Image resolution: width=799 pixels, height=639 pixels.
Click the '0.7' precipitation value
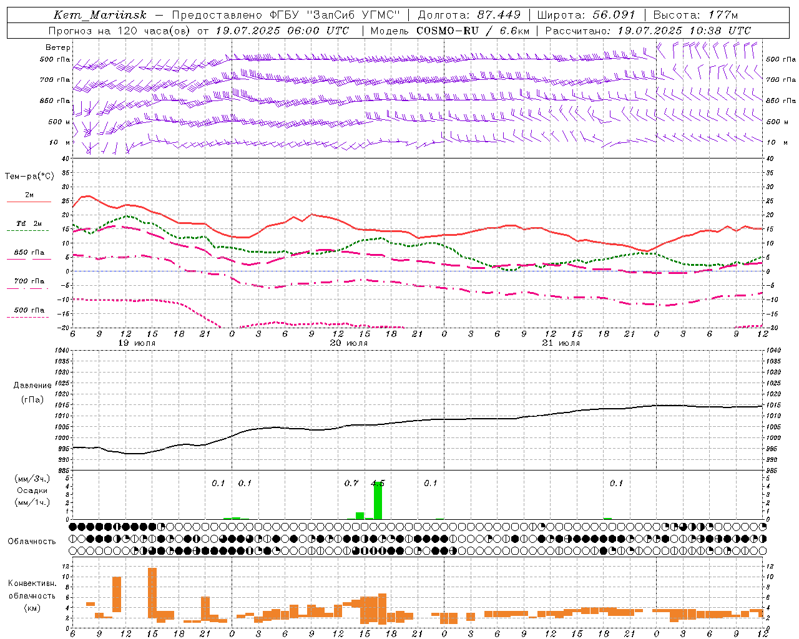tap(351, 483)
